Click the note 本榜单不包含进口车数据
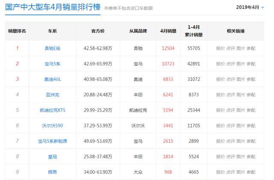The width and height of the screenshot is (274, 180). pos(128,8)
